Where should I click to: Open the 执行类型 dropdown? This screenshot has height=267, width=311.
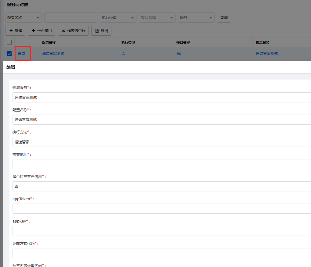pos(118,18)
